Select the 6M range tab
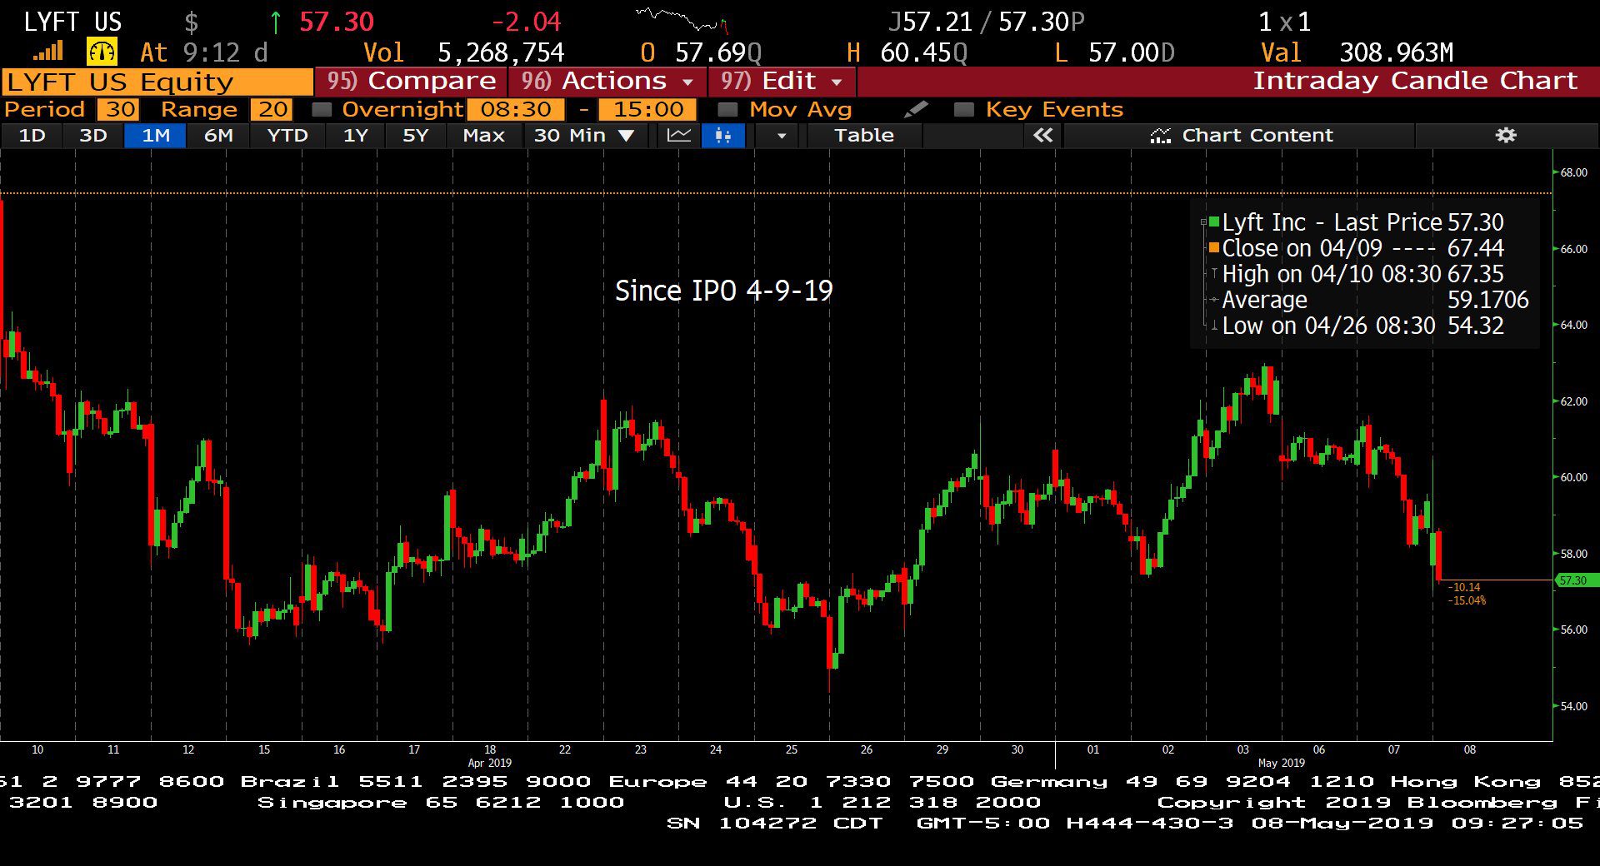Image resolution: width=1600 pixels, height=866 pixels. click(x=218, y=136)
